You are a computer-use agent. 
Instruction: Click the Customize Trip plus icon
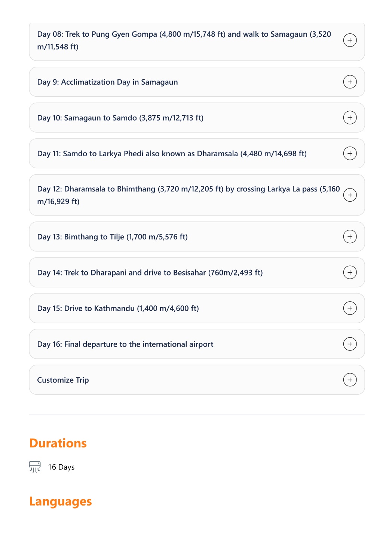tap(350, 380)
